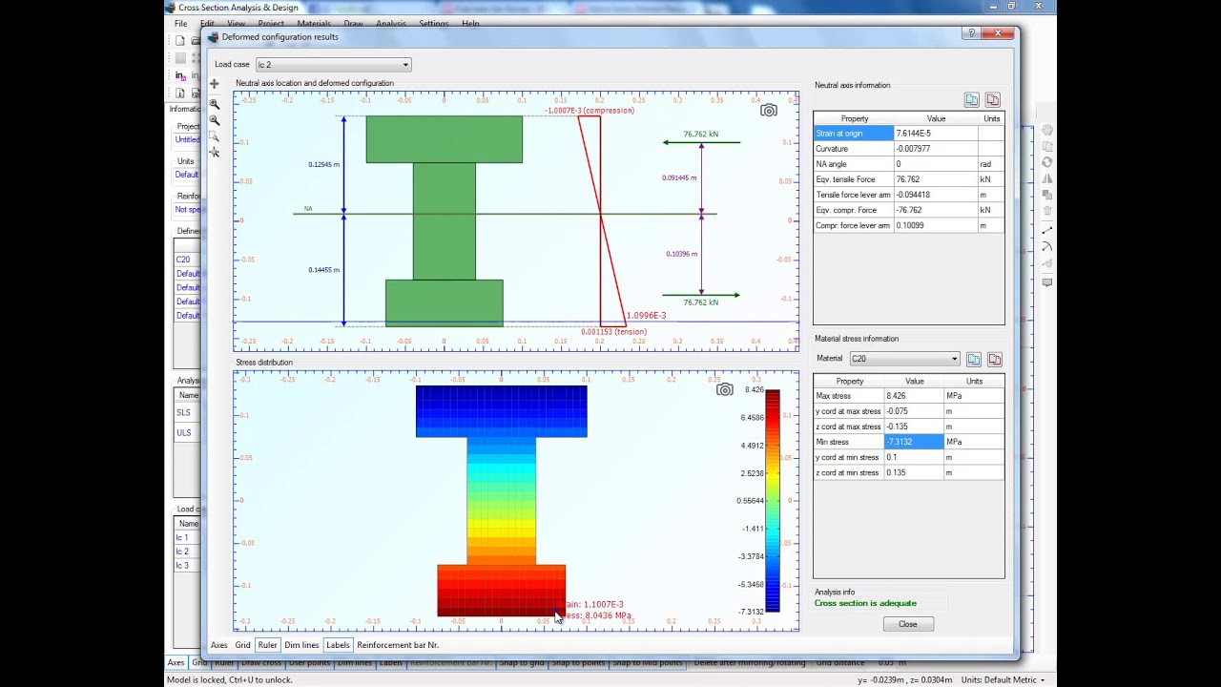This screenshot has width=1221, height=687.
Task: Select the pan tool in the dialog toolbar
Action: coord(214,85)
